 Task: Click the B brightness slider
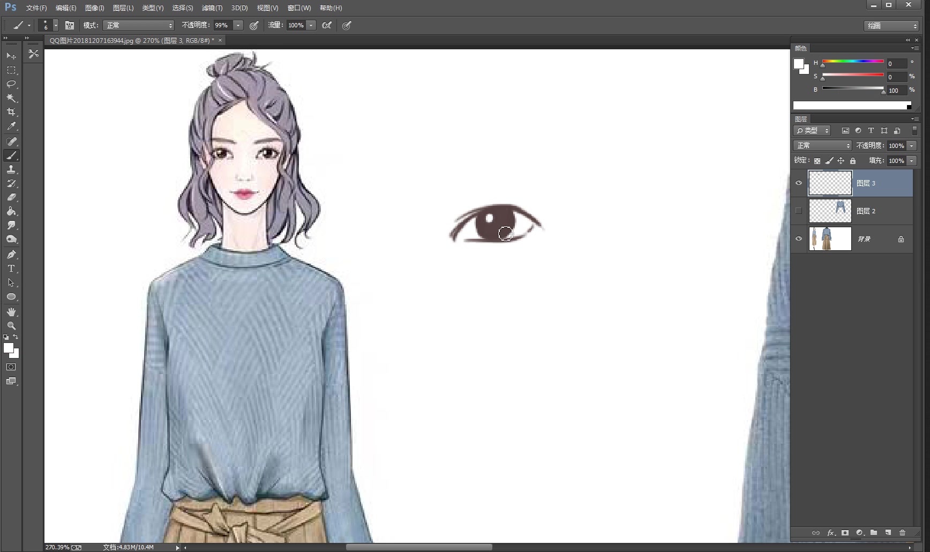853,88
